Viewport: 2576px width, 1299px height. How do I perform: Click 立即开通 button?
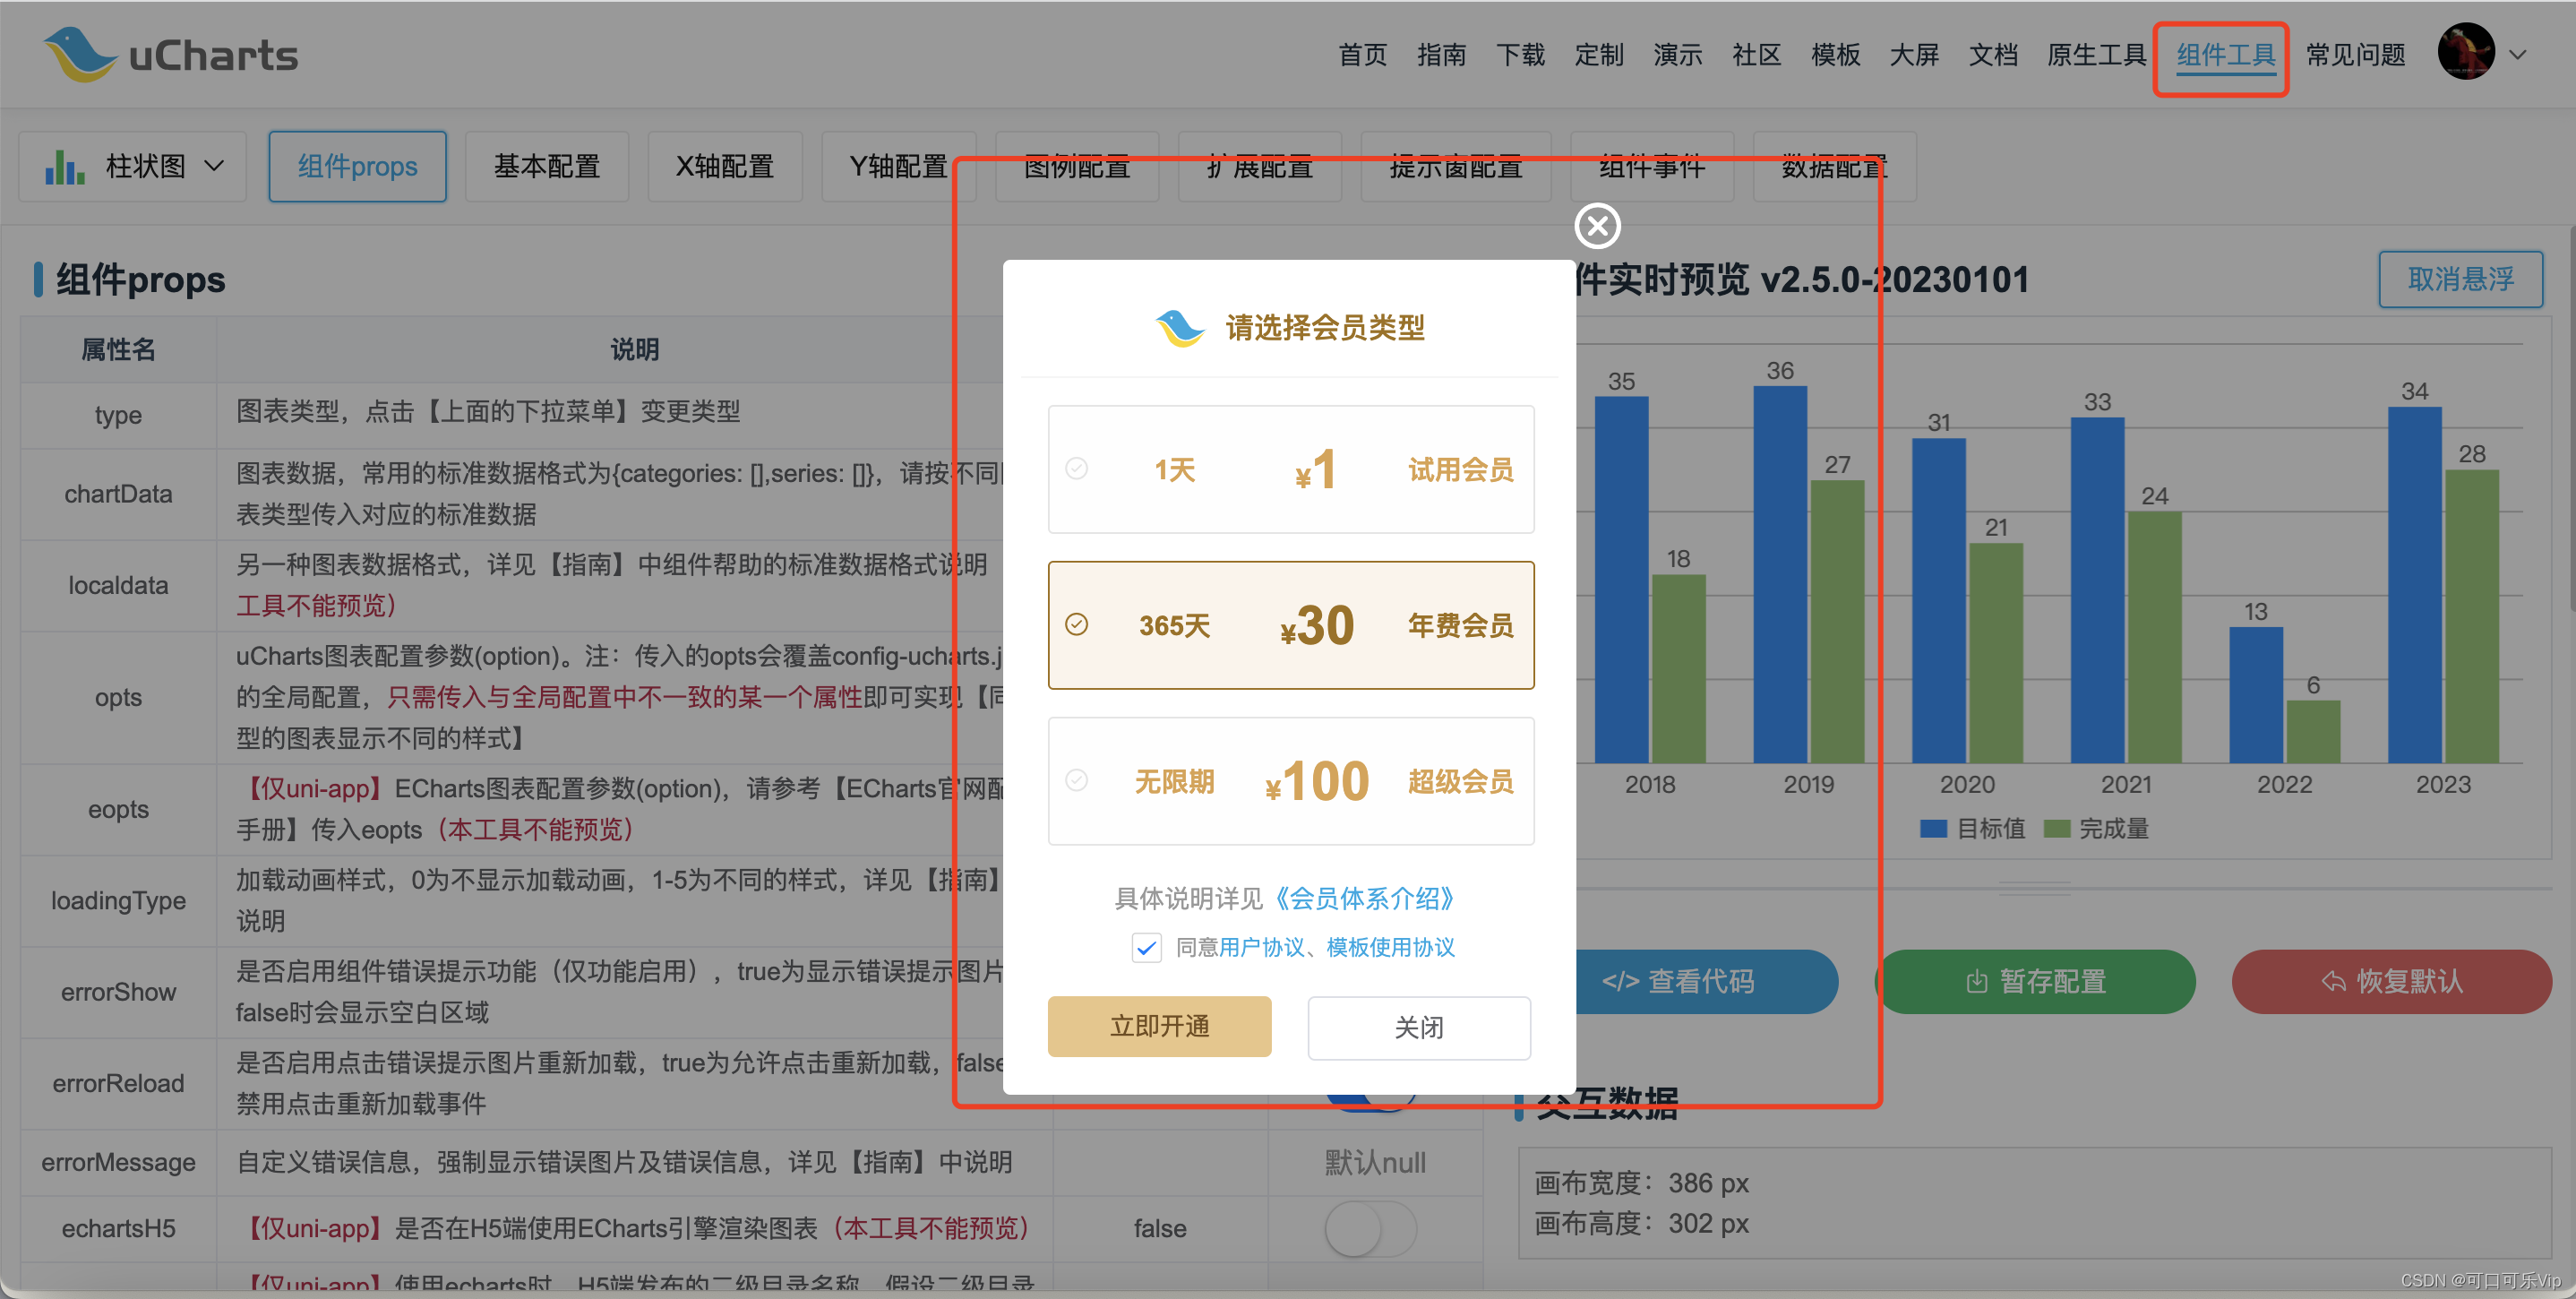point(1159,1026)
